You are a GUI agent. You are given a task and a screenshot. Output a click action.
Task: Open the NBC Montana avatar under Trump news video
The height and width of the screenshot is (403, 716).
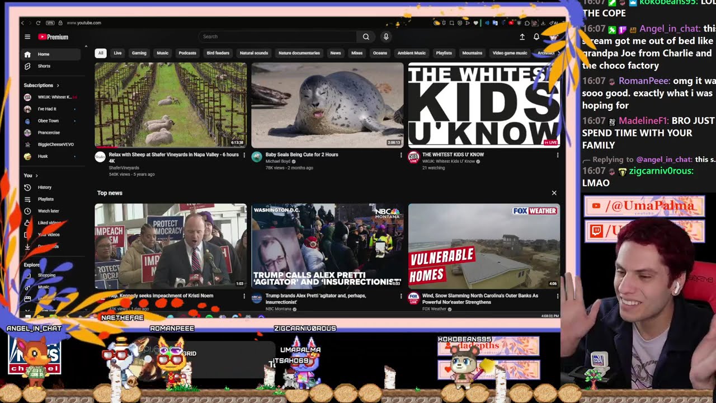click(257, 298)
